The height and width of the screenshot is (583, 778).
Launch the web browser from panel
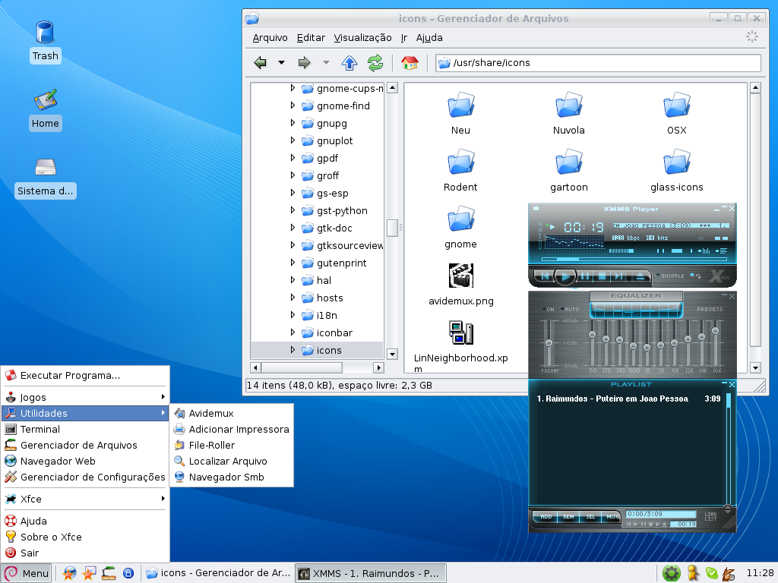tap(69, 573)
